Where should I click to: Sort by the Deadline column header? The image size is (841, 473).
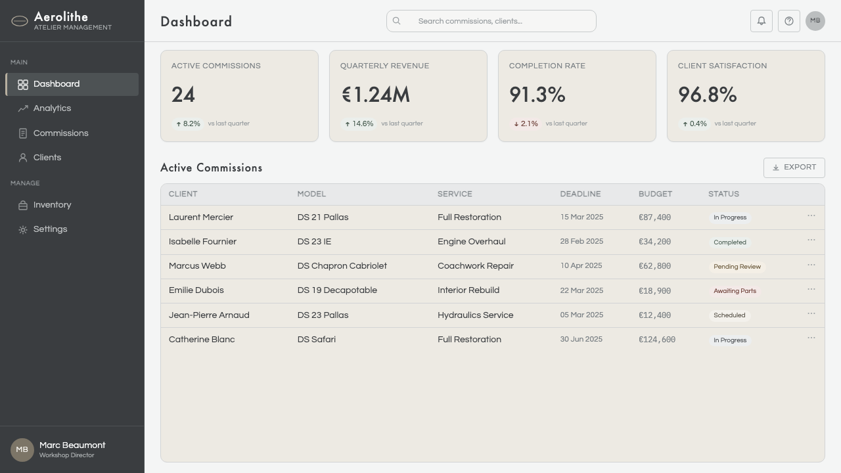point(580,194)
